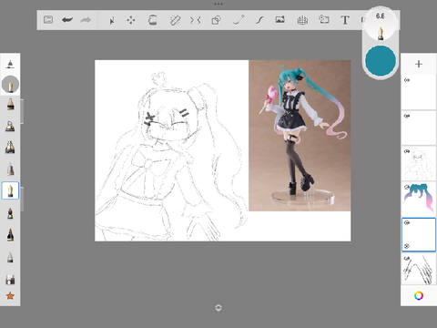
Task: Undo the last stroke
Action: [67, 20]
